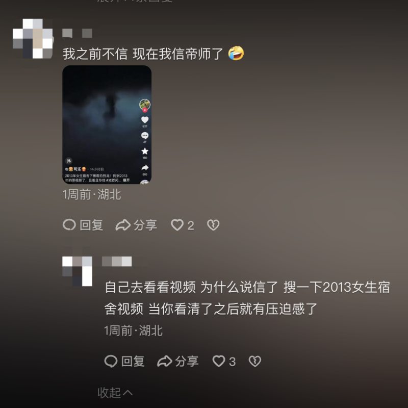Screen dimensions: 408x408
Task: Click the share arrow icon under nested reply
Action: (x=164, y=362)
